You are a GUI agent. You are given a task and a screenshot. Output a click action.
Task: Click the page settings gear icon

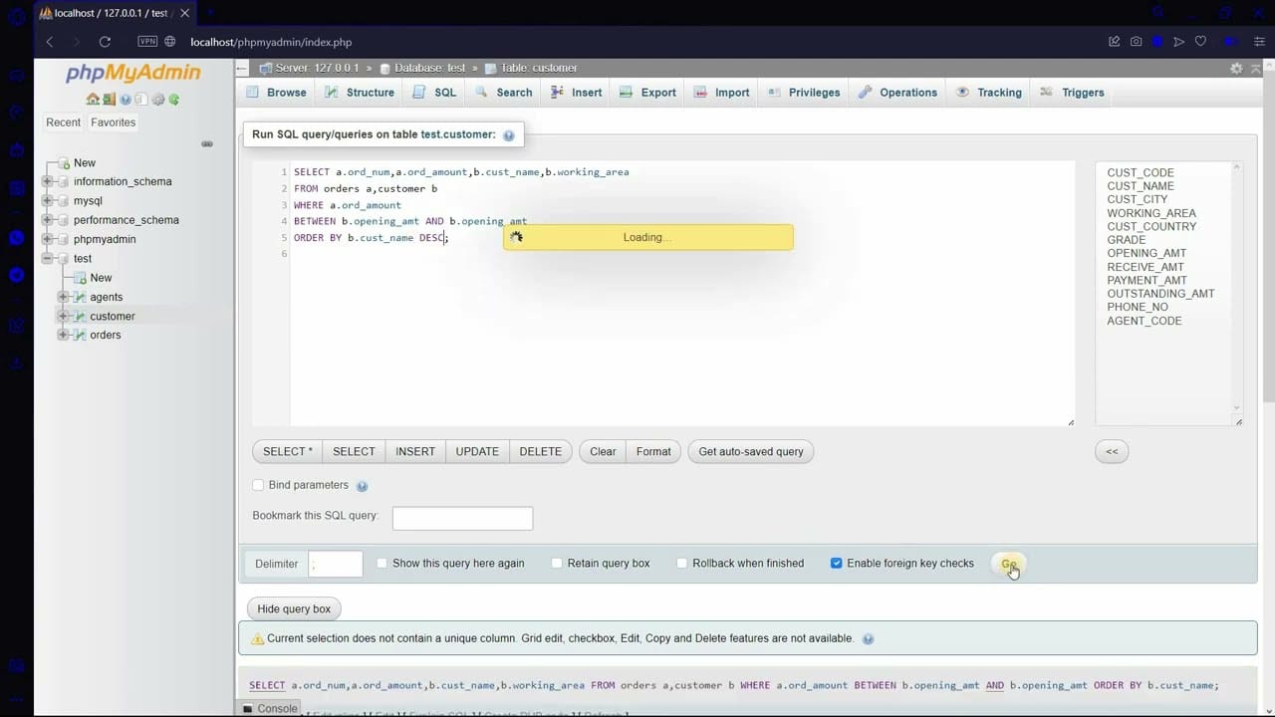point(1236,69)
